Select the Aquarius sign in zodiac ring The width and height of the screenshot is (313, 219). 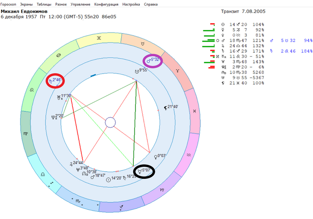click(189, 155)
